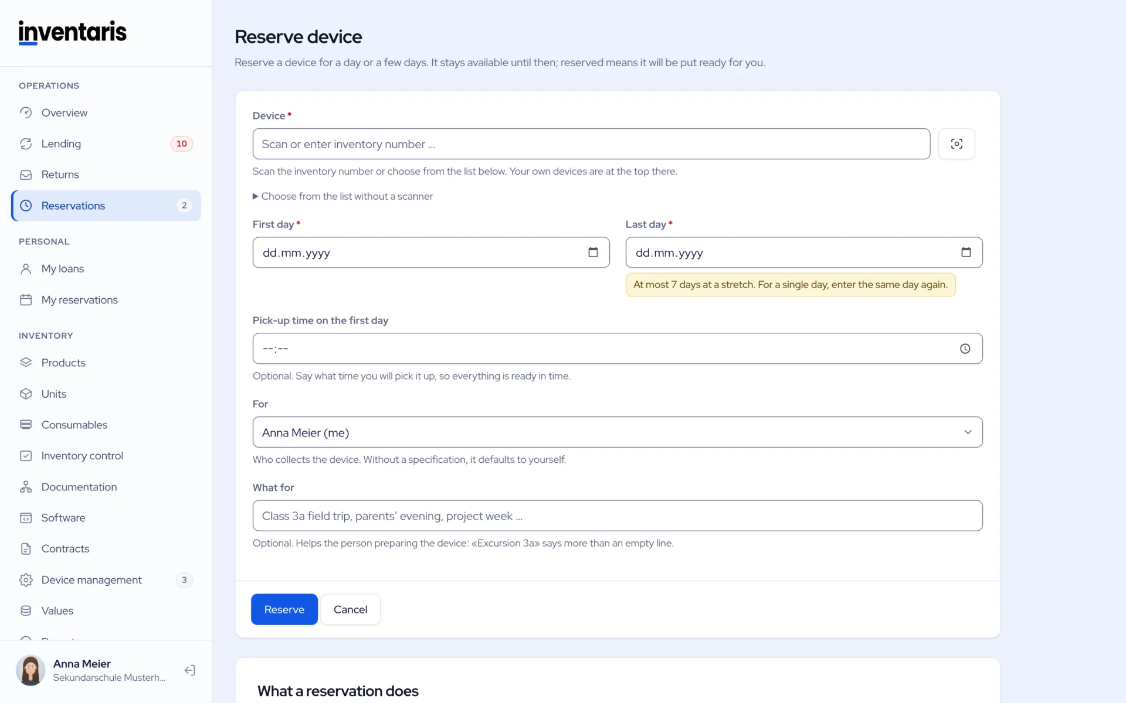Open Values in the sidebar
Image resolution: width=1126 pixels, height=703 pixels.
(106, 611)
